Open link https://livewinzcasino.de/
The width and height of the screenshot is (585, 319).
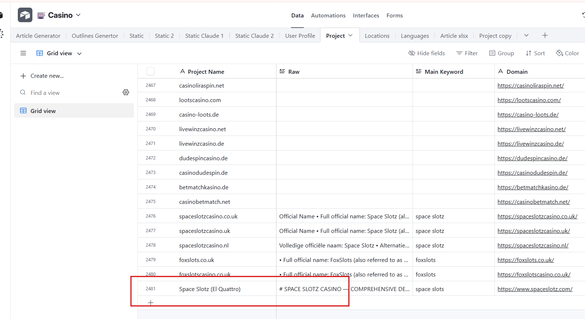pos(531,144)
